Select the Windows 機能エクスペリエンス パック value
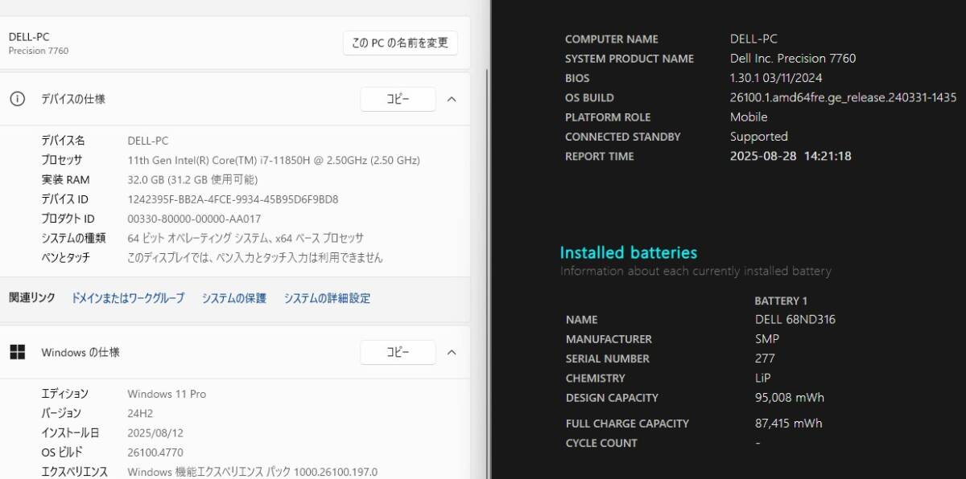The height and width of the screenshot is (479, 966). point(252,472)
